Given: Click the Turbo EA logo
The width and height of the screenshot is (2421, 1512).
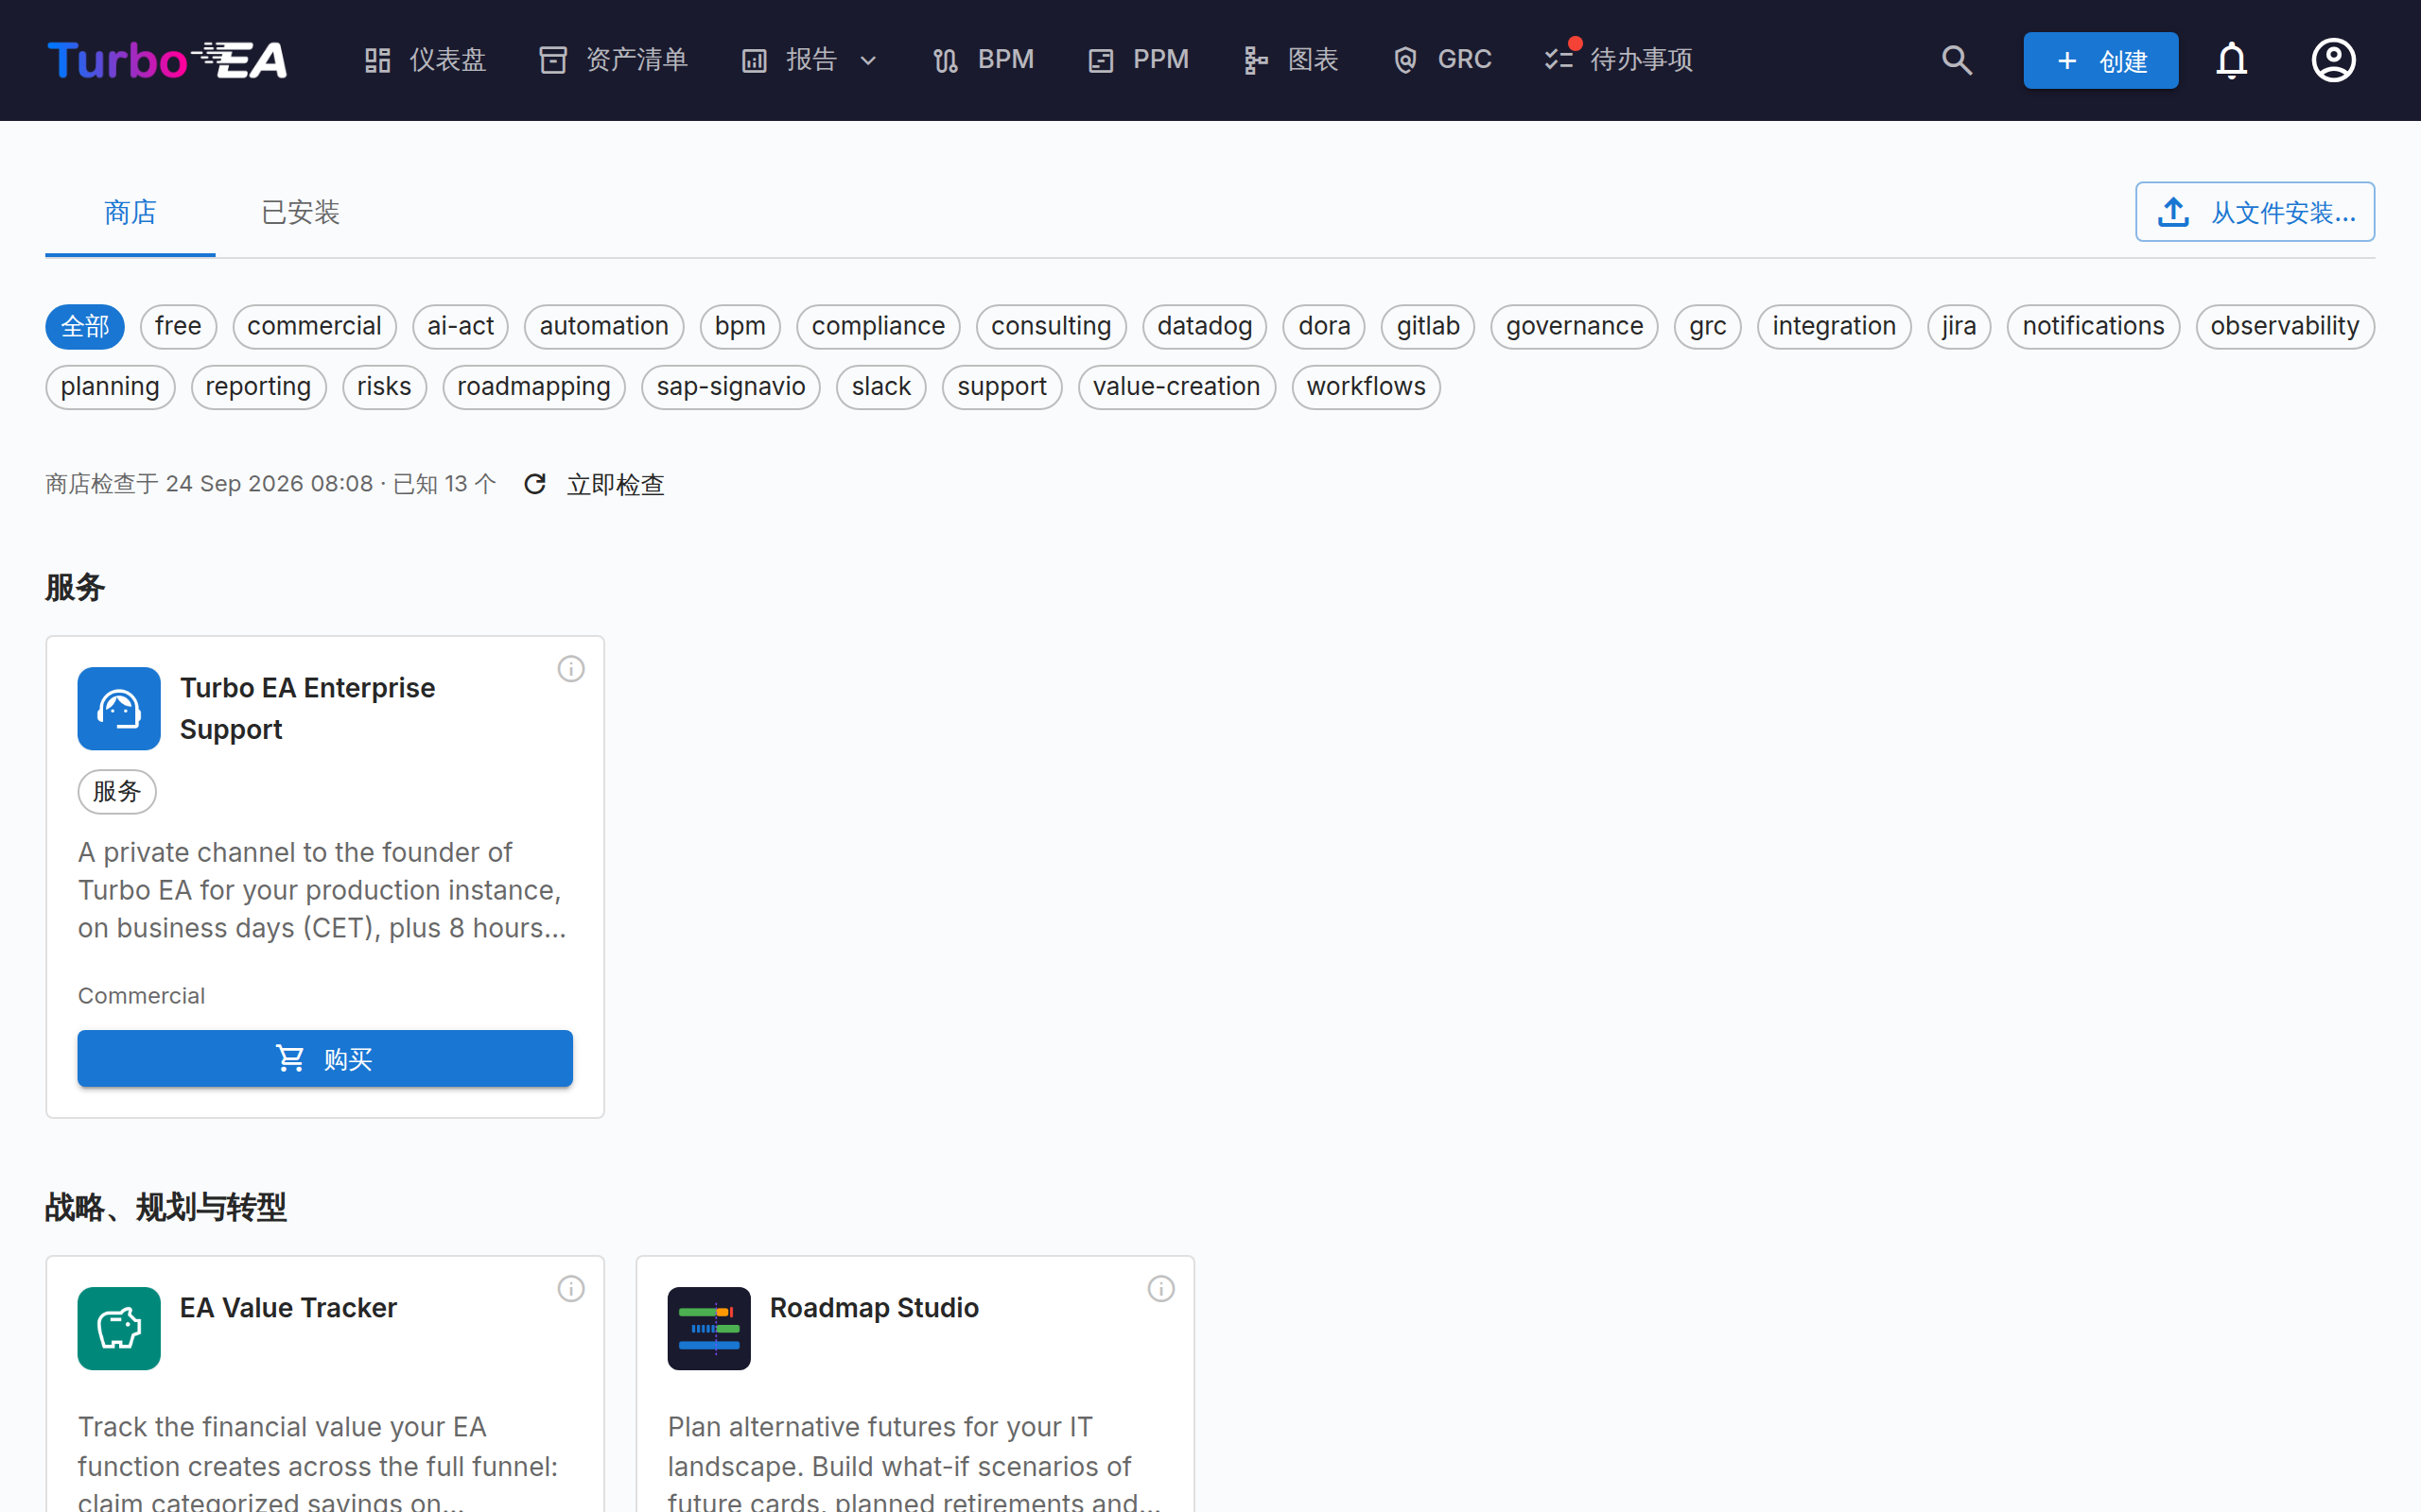Looking at the screenshot, I should click(167, 60).
